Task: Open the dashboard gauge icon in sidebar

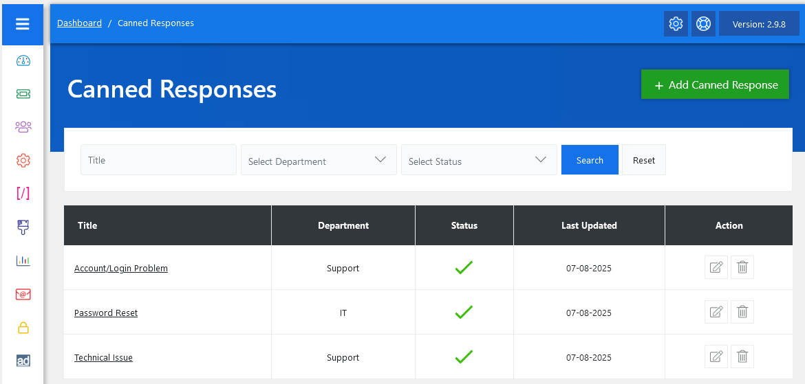Action: click(23, 60)
